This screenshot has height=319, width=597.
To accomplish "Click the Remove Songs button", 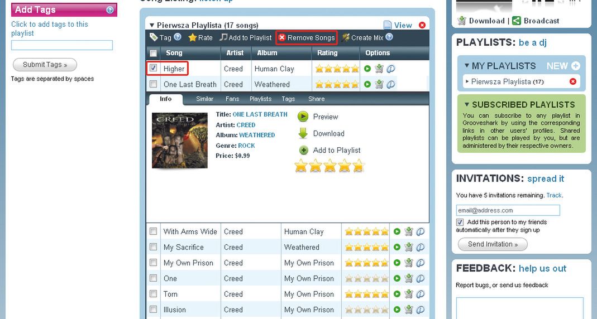I will click(x=307, y=37).
